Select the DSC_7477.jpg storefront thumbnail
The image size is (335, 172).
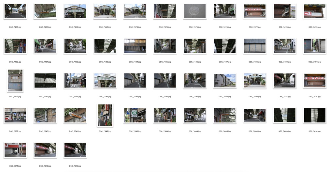tap(255, 11)
